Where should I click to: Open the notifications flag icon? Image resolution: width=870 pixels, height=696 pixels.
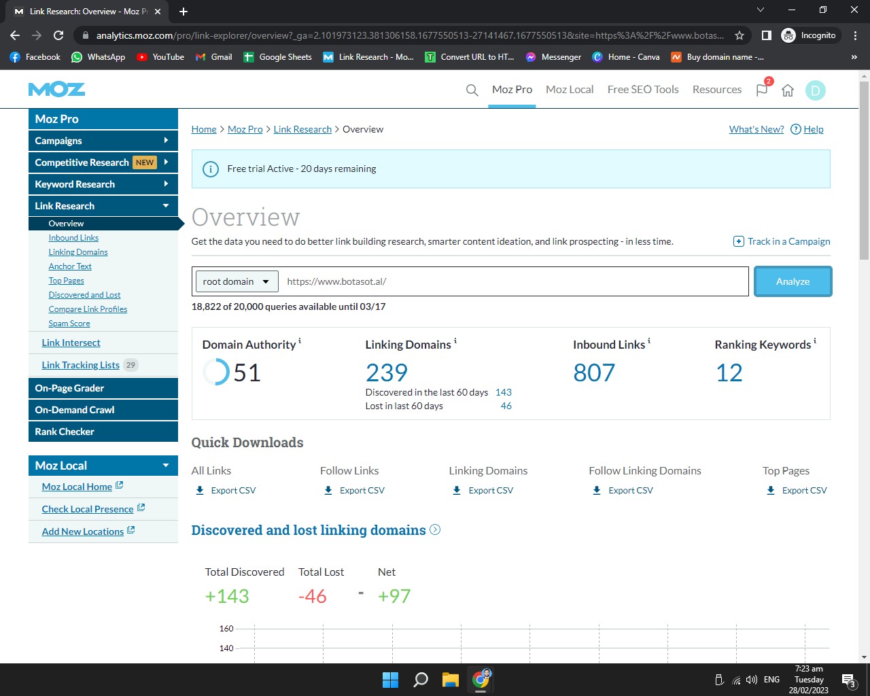tap(762, 90)
